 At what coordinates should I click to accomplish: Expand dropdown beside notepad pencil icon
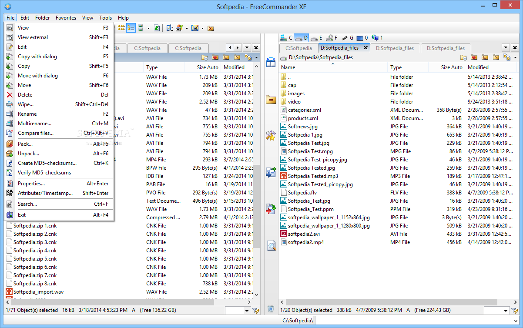pyautogui.click(x=202, y=28)
